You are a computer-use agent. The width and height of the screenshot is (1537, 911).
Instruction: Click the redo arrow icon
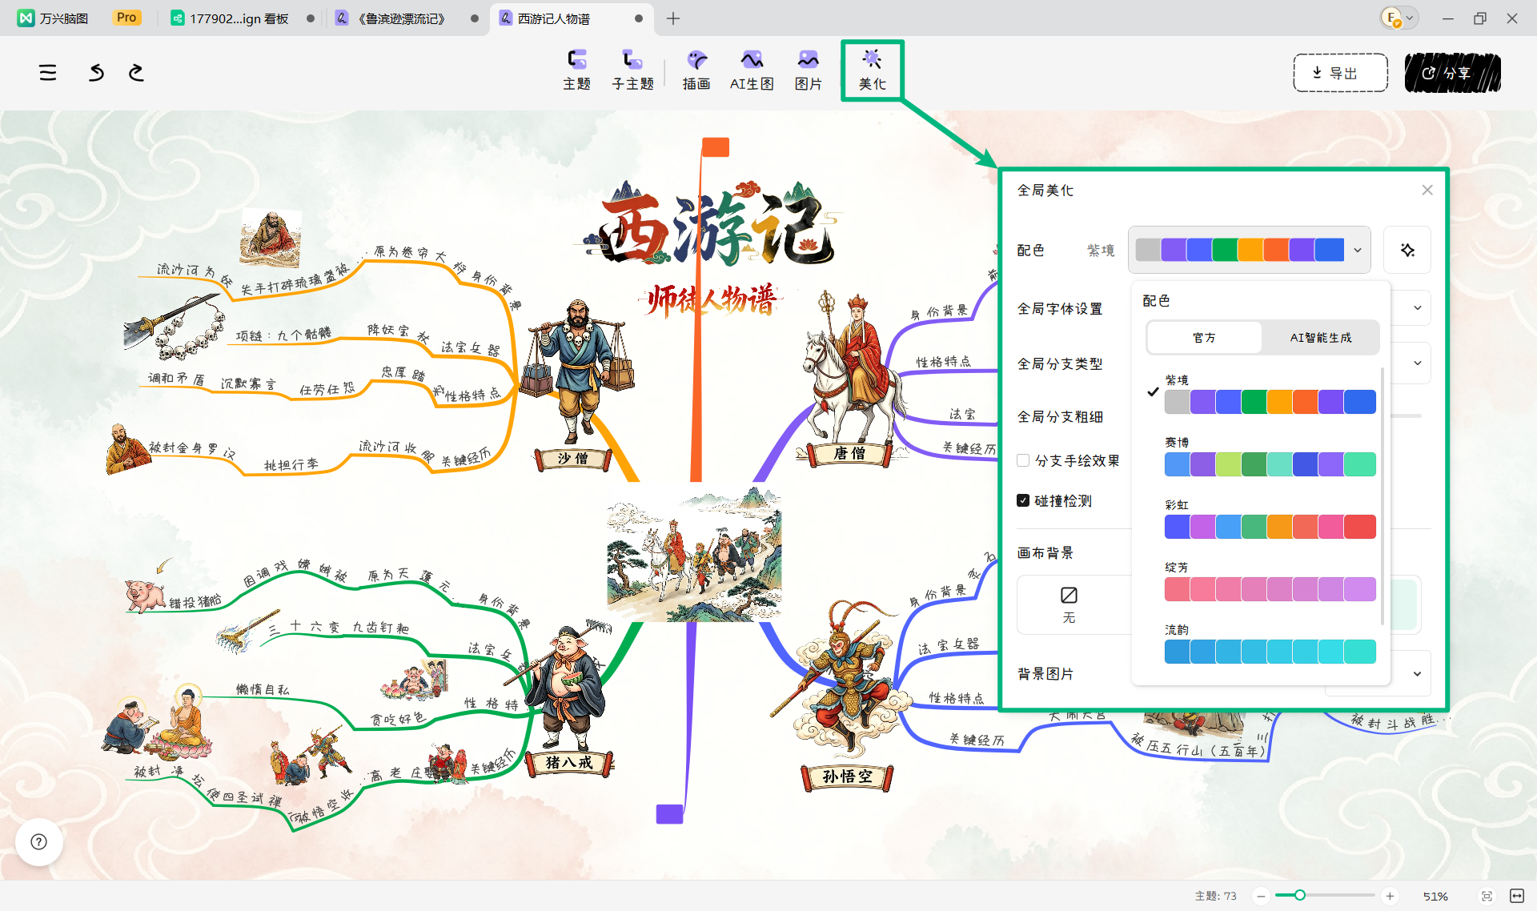136,73
